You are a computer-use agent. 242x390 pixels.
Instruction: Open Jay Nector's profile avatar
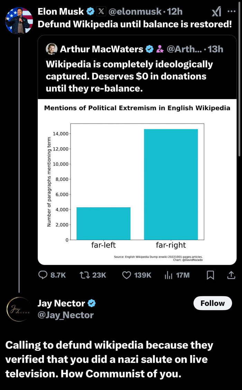19,309
